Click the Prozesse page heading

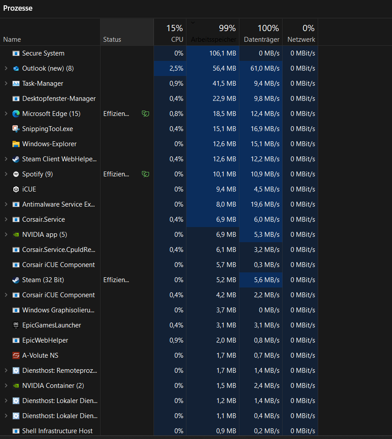pyautogui.click(x=18, y=8)
